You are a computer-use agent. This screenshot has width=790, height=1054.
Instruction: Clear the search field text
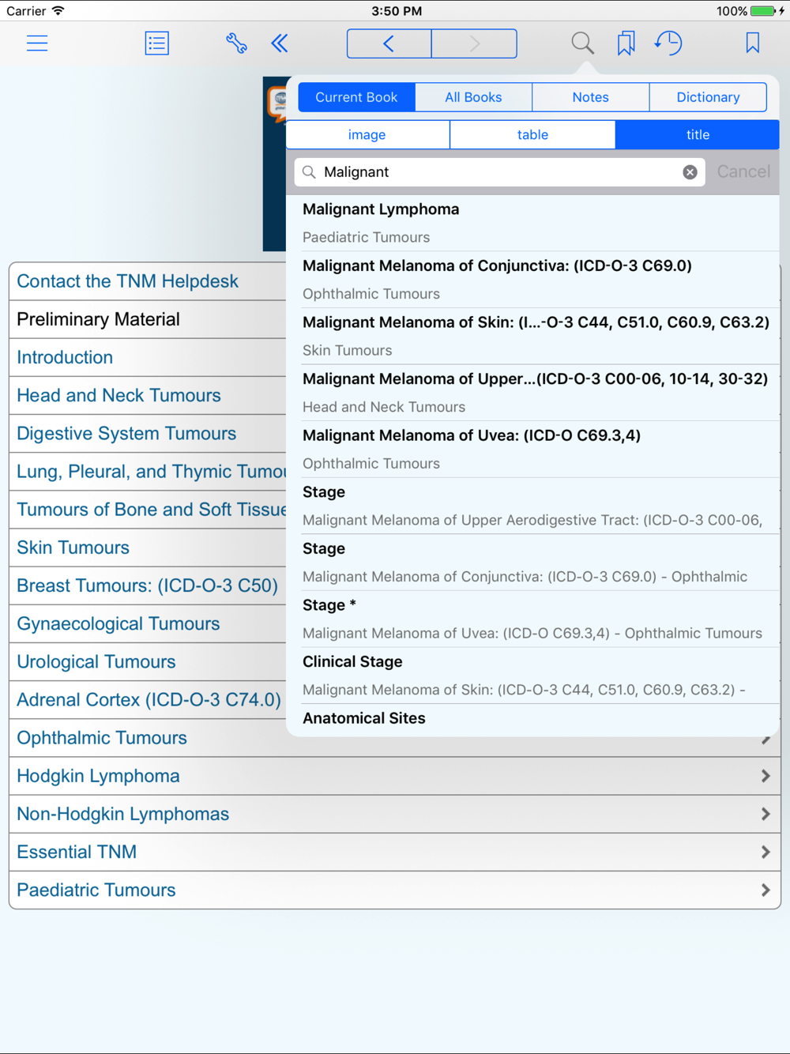[x=690, y=172]
